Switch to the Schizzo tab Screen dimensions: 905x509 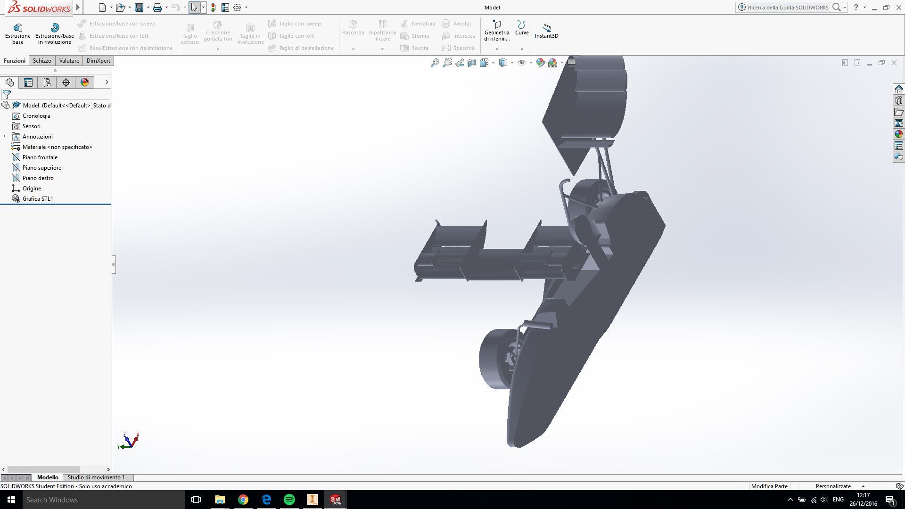(x=42, y=61)
